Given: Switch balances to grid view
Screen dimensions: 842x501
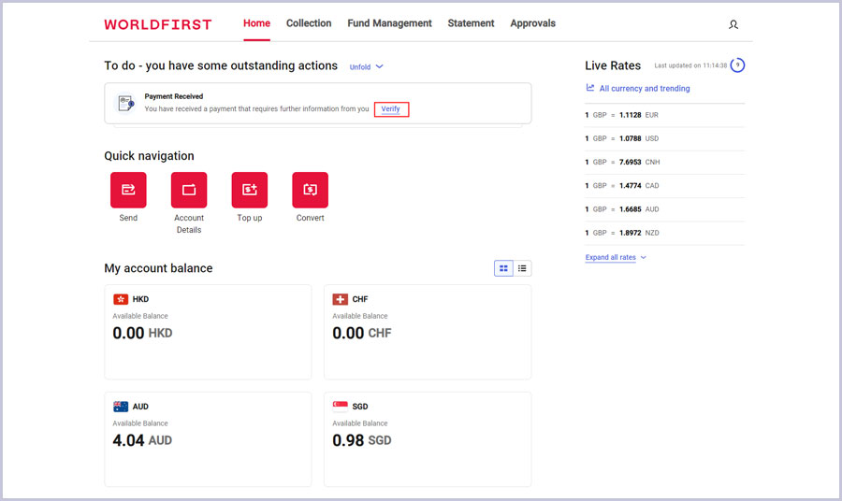Looking at the screenshot, I should click(503, 268).
